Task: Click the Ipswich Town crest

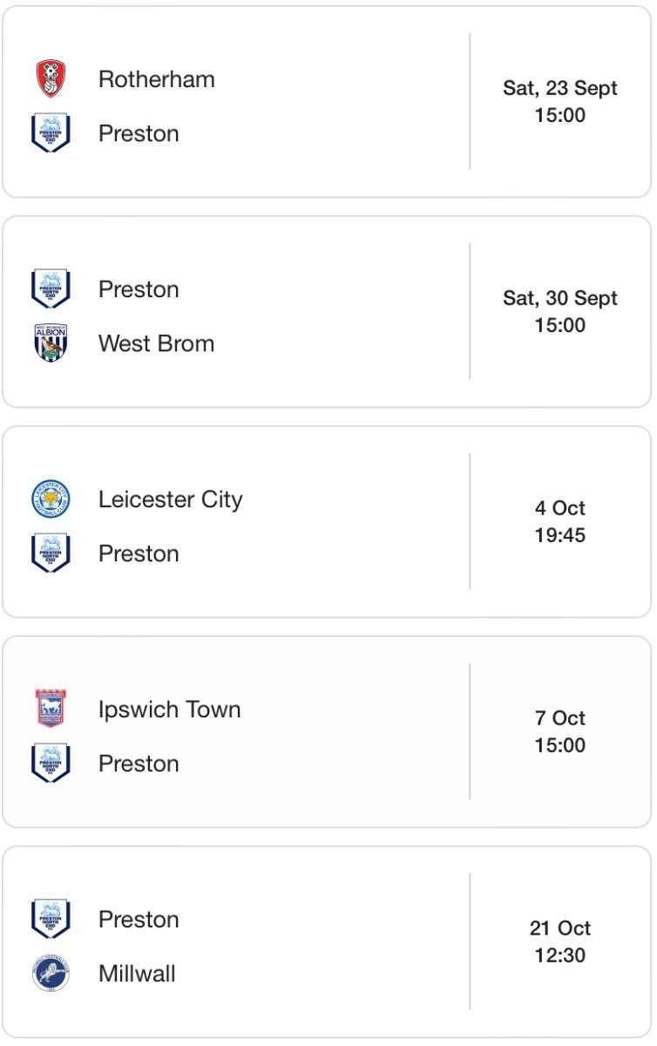Action: click(x=51, y=709)
